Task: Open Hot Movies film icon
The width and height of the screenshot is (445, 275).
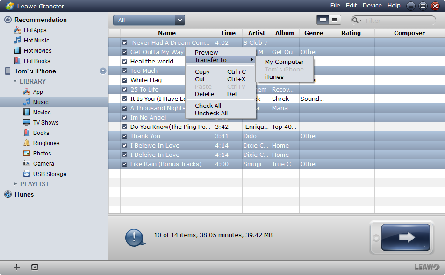Action: tap(17, 50)
